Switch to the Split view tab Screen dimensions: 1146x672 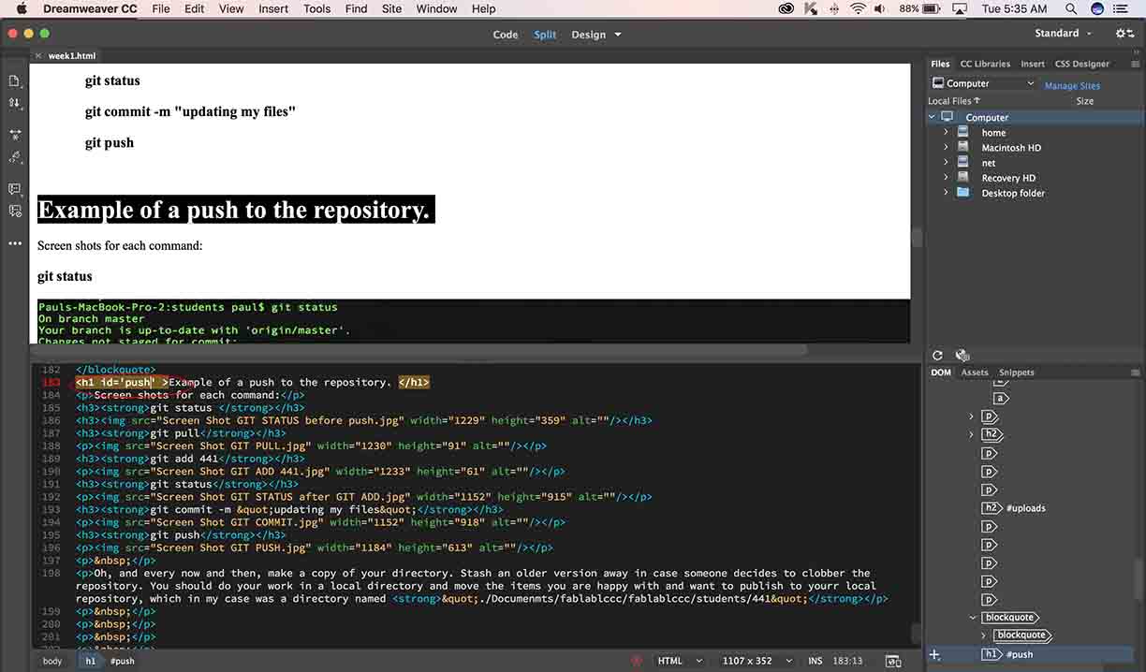(x=545, y=35)
